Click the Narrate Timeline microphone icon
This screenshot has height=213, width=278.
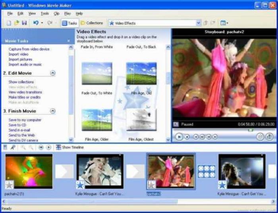(x=13, y=147)
